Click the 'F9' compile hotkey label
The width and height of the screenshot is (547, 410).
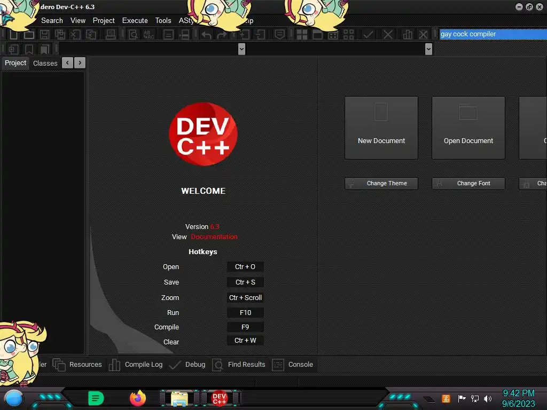tap(245, 327)
